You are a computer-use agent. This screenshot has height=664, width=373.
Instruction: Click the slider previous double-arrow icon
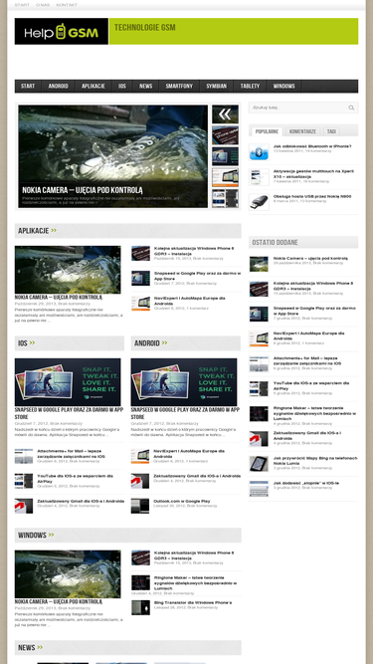pos(225,113)
